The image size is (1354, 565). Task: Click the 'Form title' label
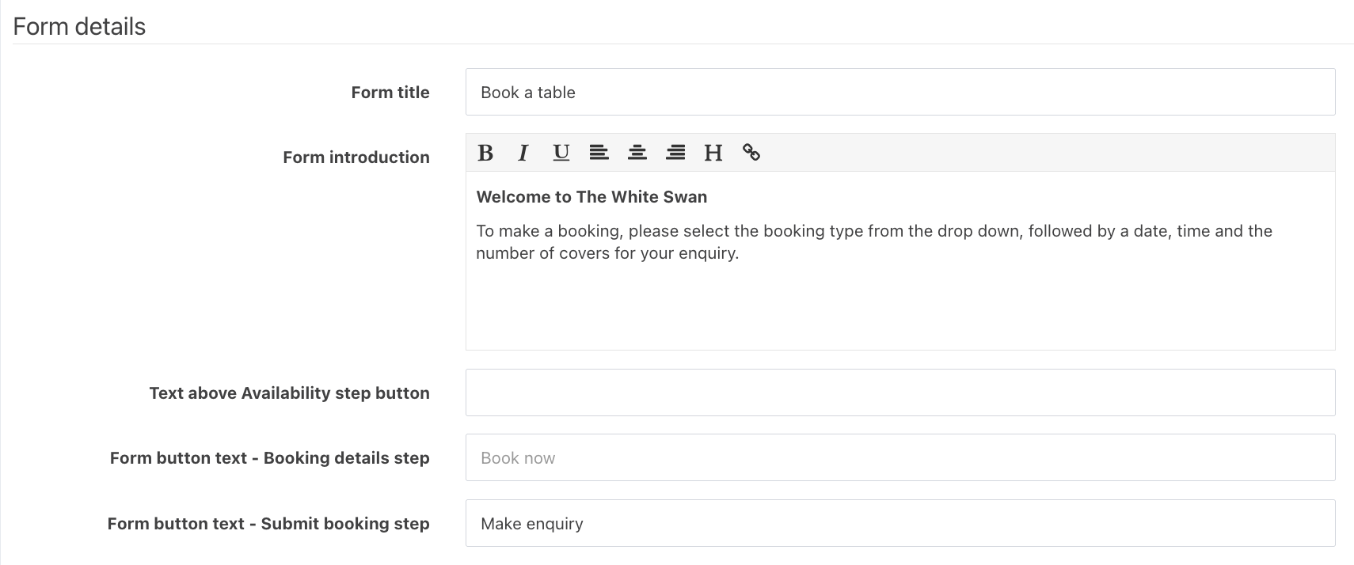390,93
